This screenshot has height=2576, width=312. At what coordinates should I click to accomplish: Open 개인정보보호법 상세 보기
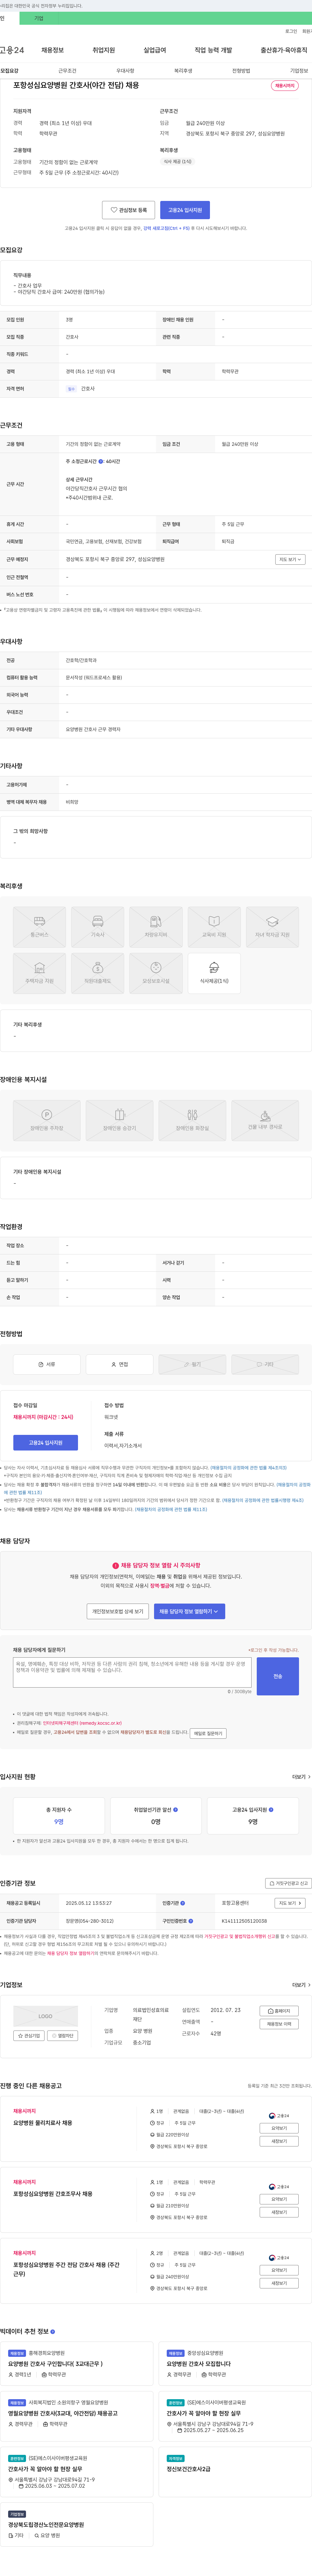pos(118,1611)
